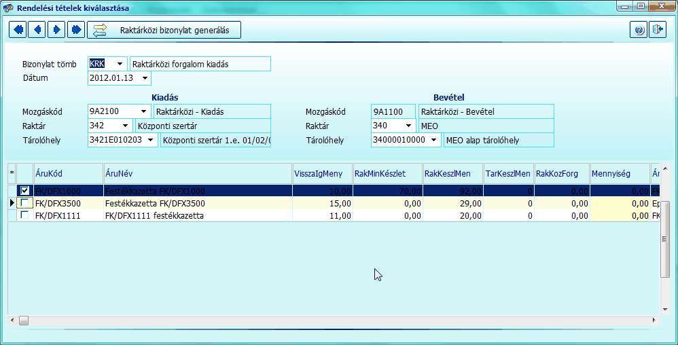The height and width of the screenshot is (345, 678).
Task: Click the horizontal scrollbar right arrow
Action: pos(654,321)
